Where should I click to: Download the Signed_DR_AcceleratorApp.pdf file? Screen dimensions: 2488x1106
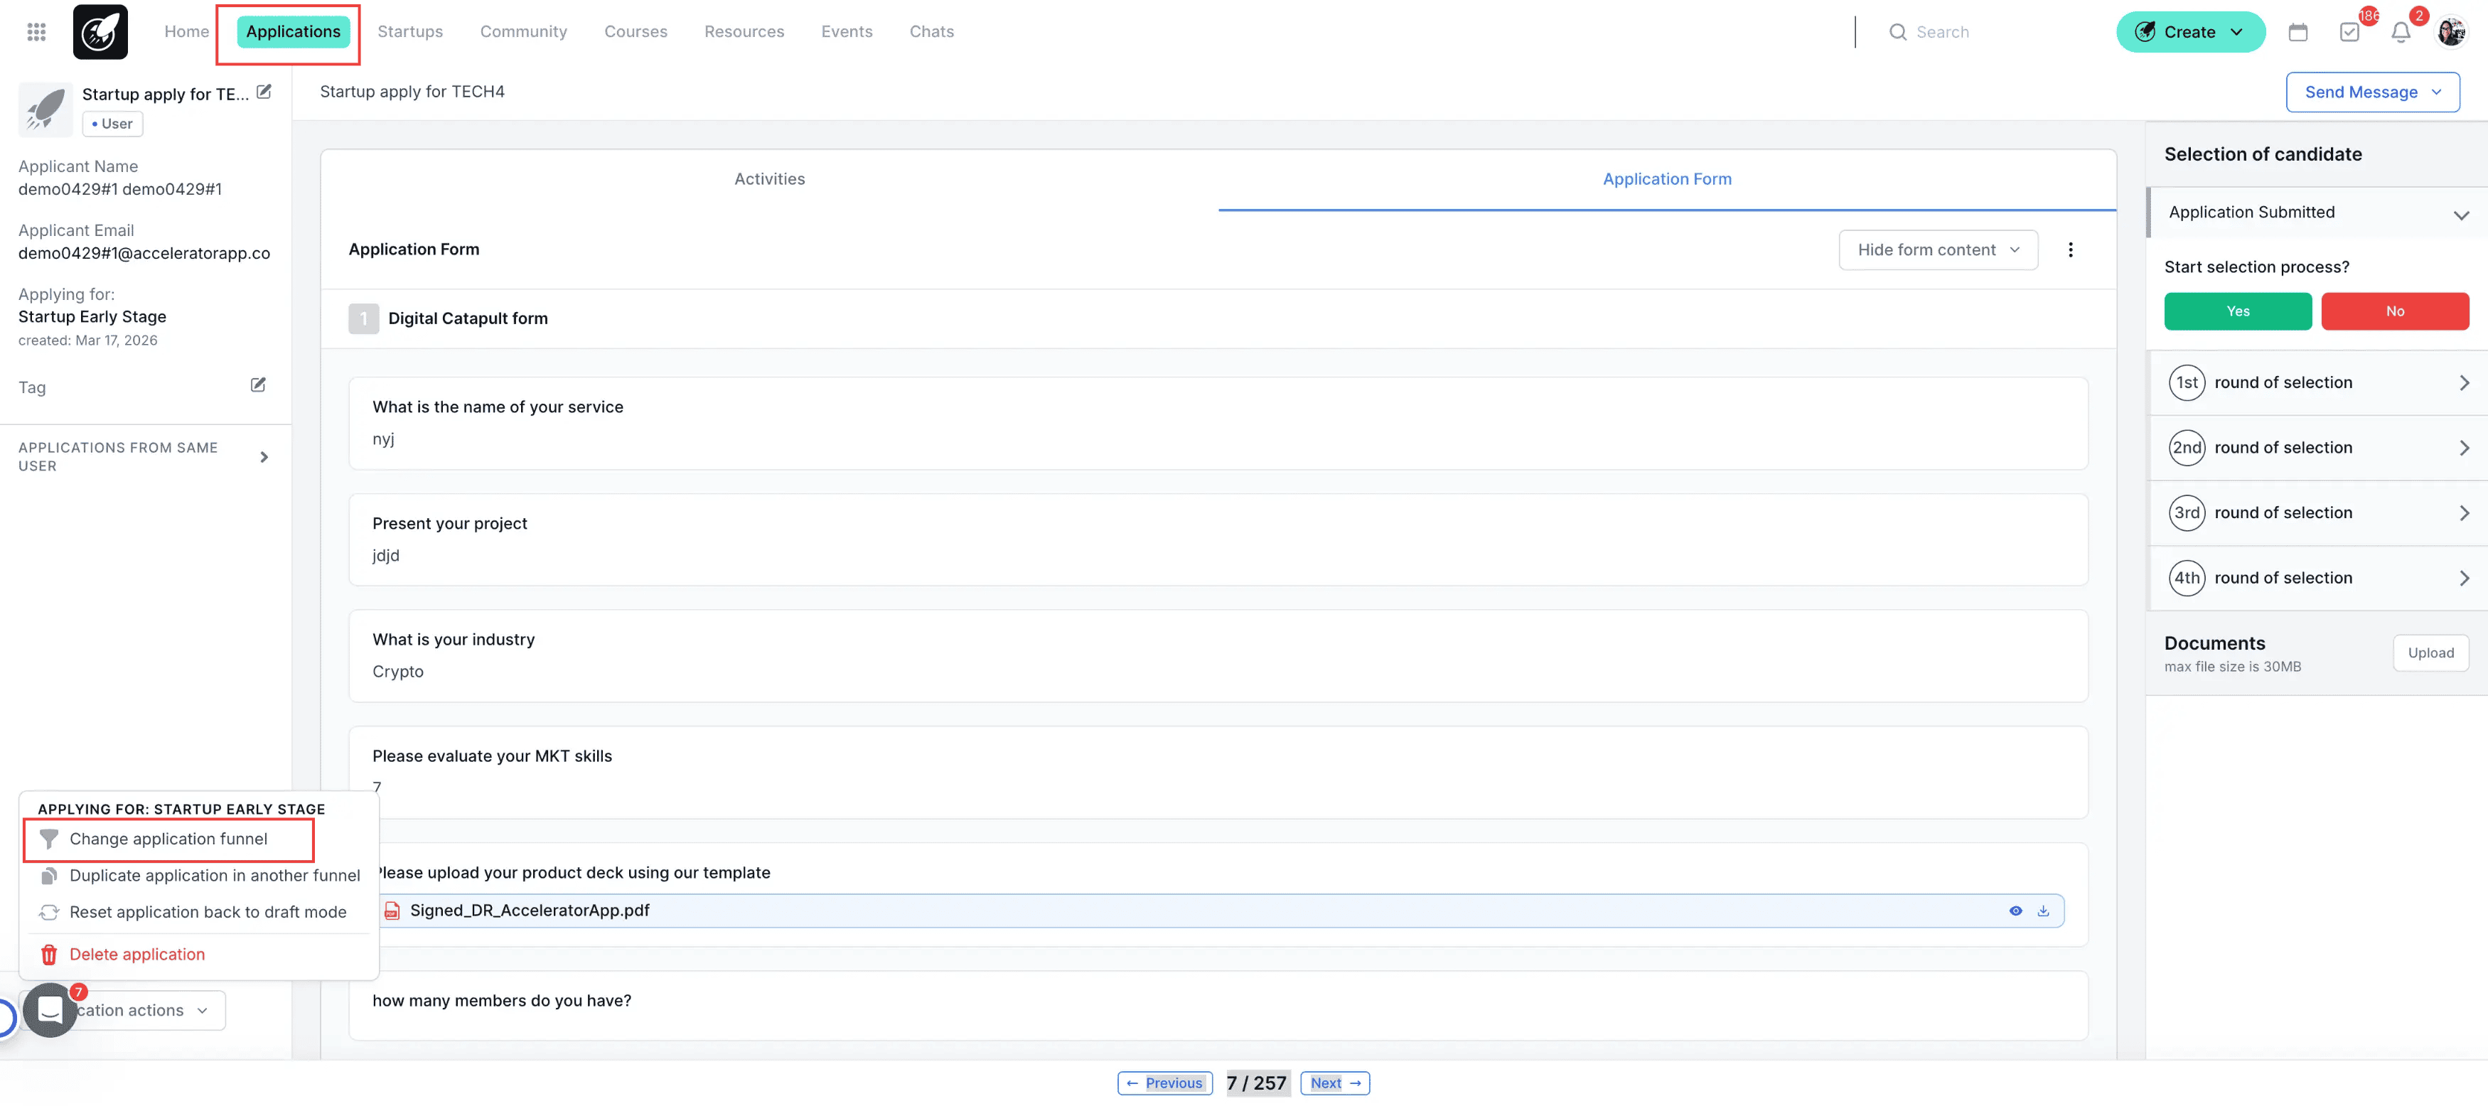point(2043,911)
